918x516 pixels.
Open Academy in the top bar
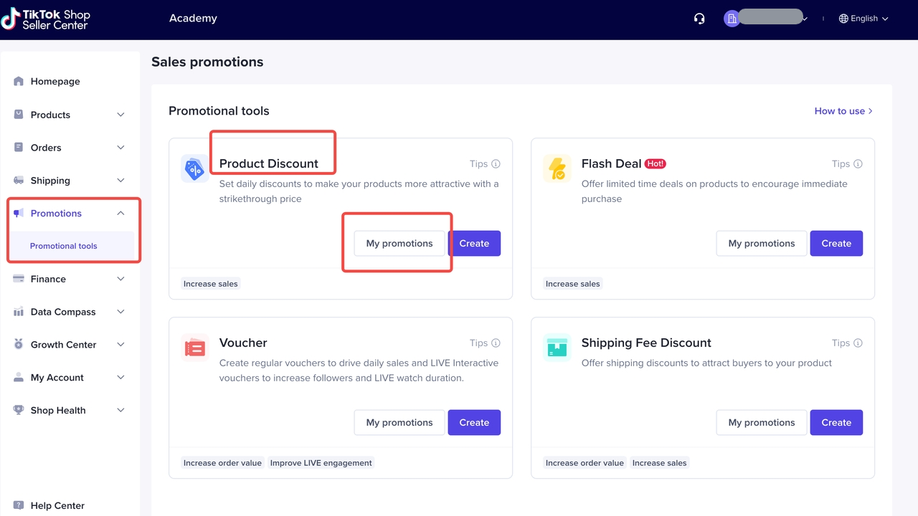(x=193, y=19)
